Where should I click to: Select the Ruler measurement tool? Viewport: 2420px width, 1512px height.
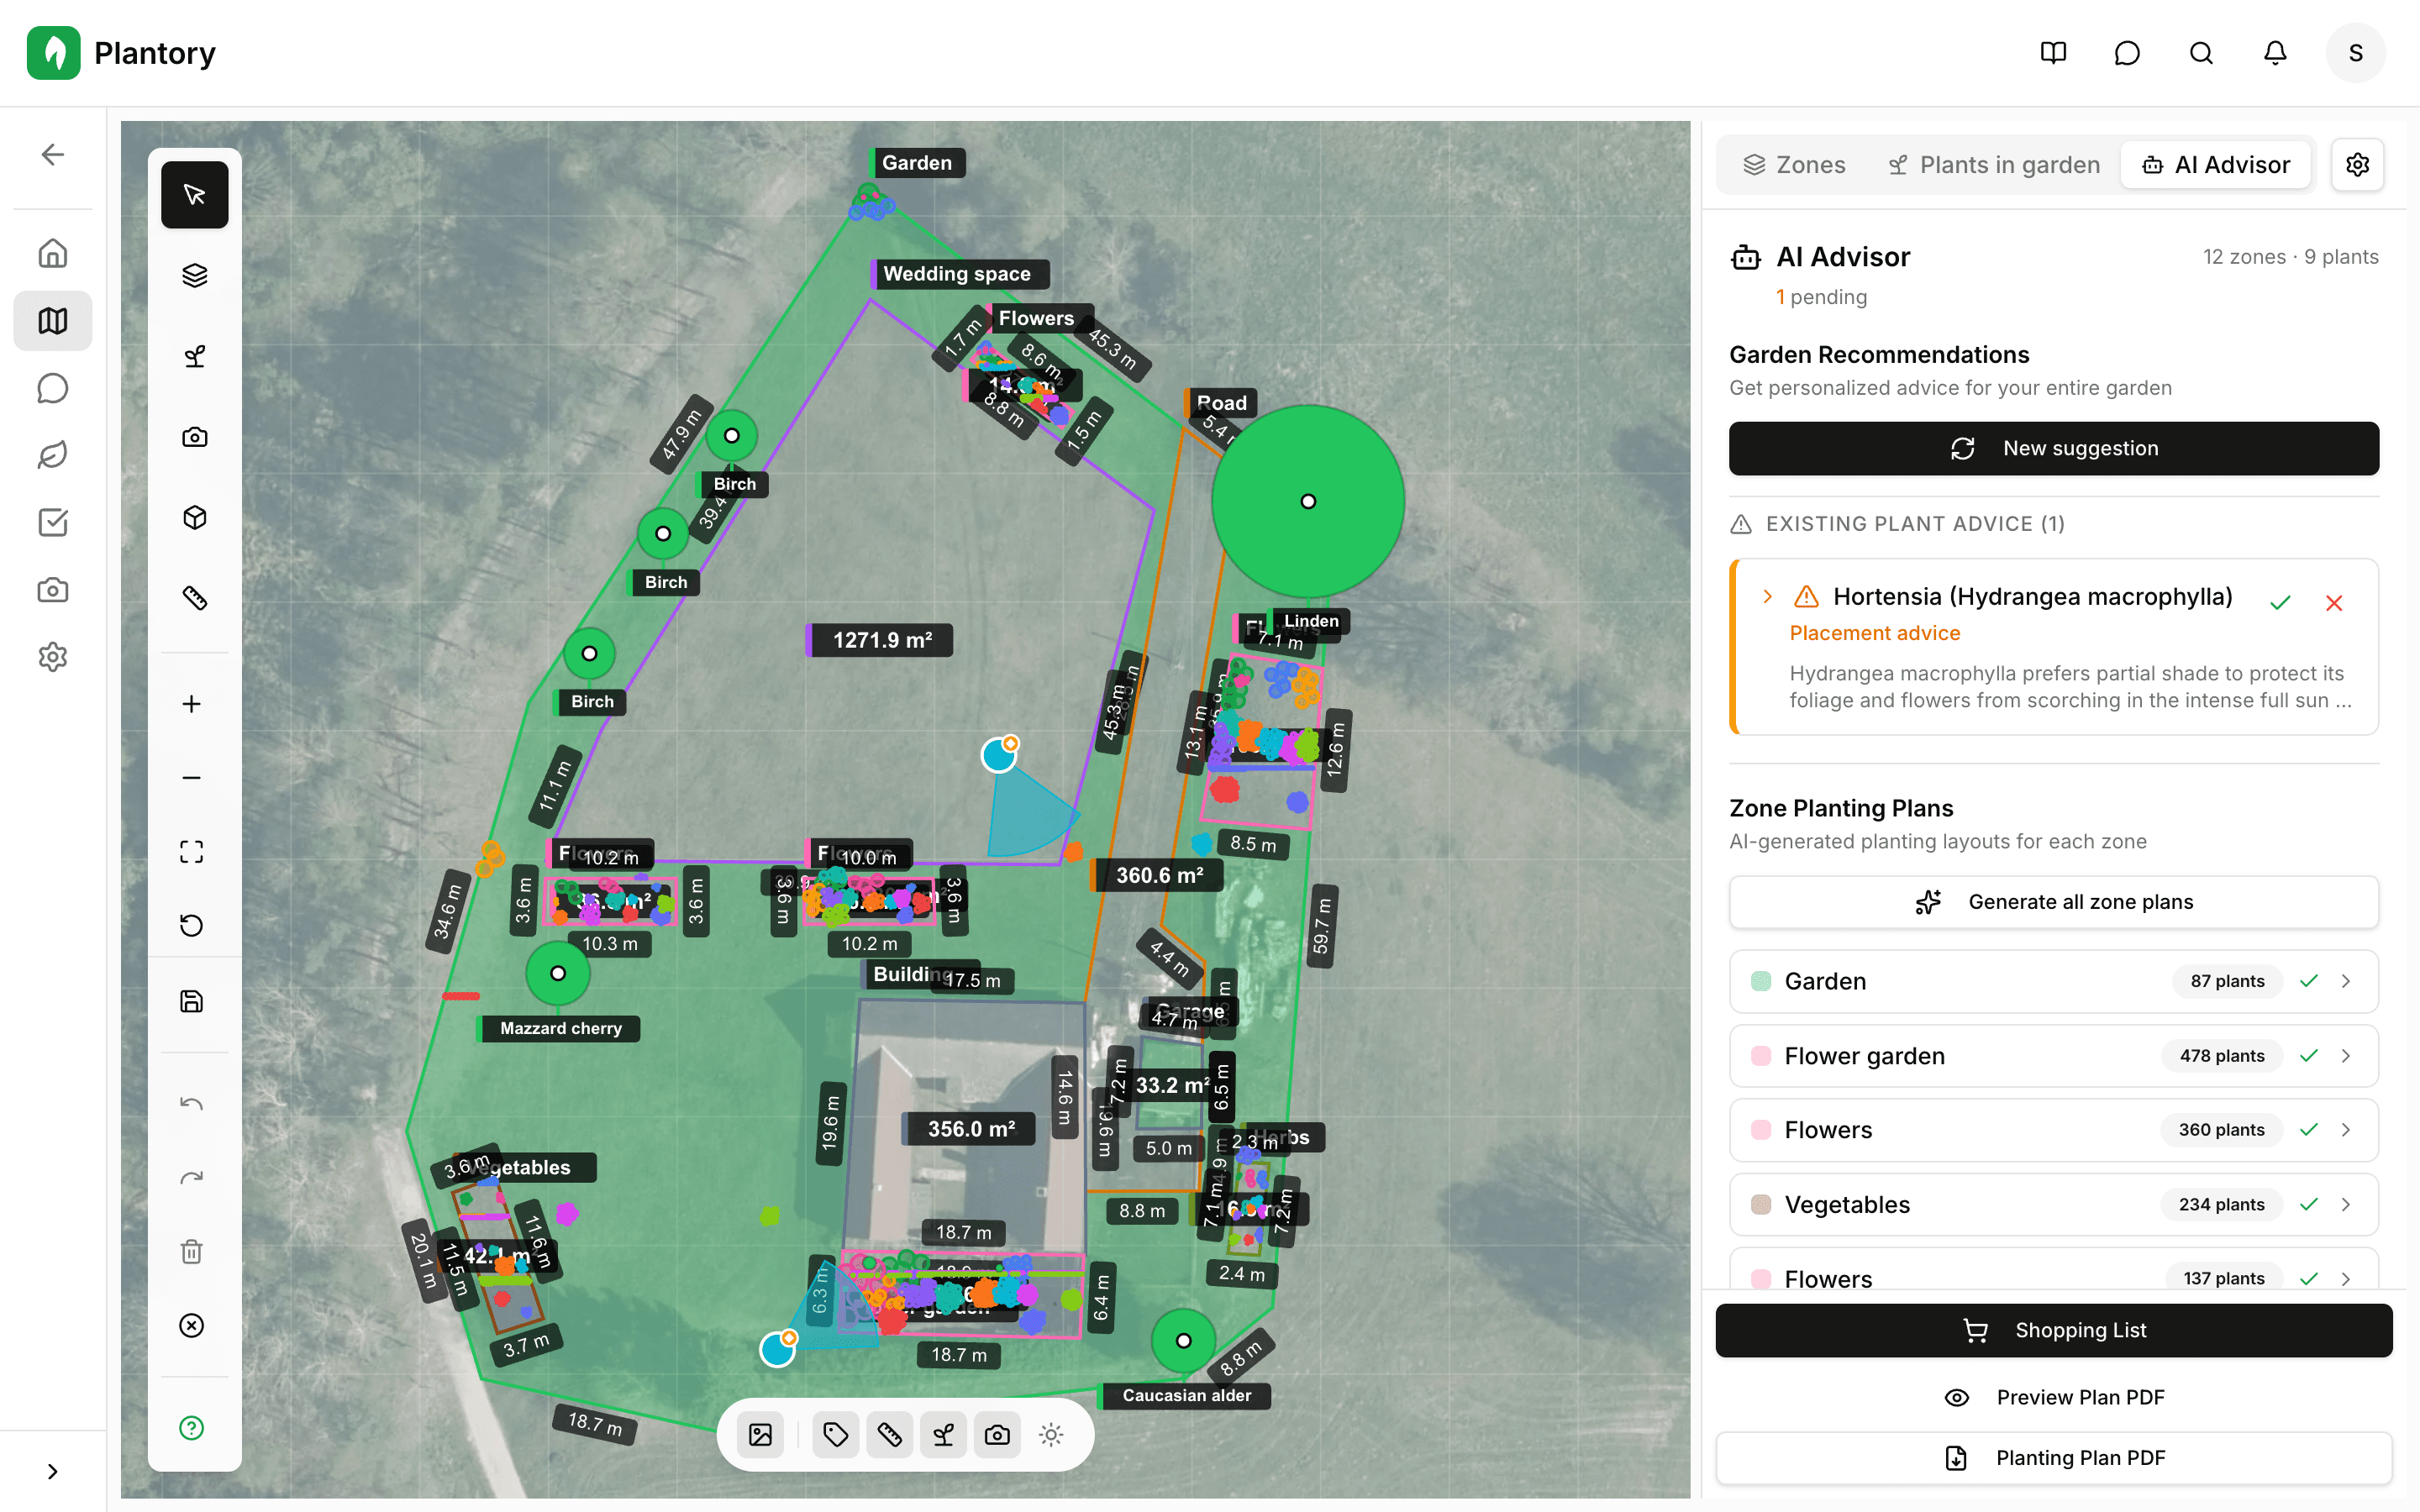pos(194,598)
